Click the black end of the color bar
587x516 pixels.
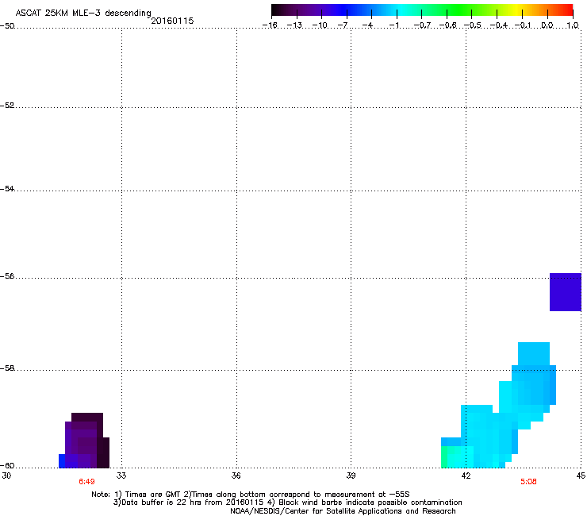pyautogui.click(x=279, y=10)
